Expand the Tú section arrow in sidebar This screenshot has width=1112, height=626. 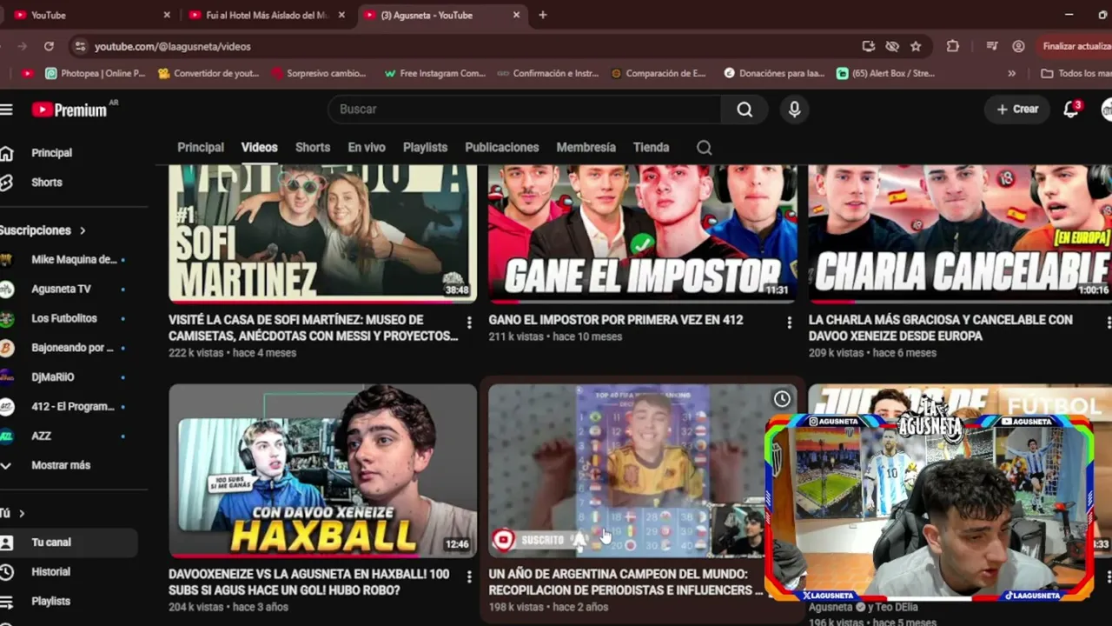(x=22, y=513)
